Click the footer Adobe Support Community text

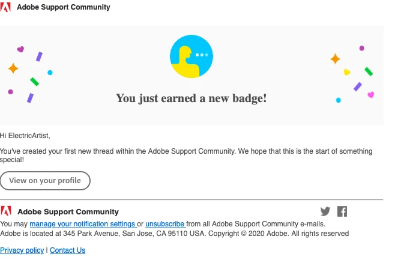coord(68,212)
